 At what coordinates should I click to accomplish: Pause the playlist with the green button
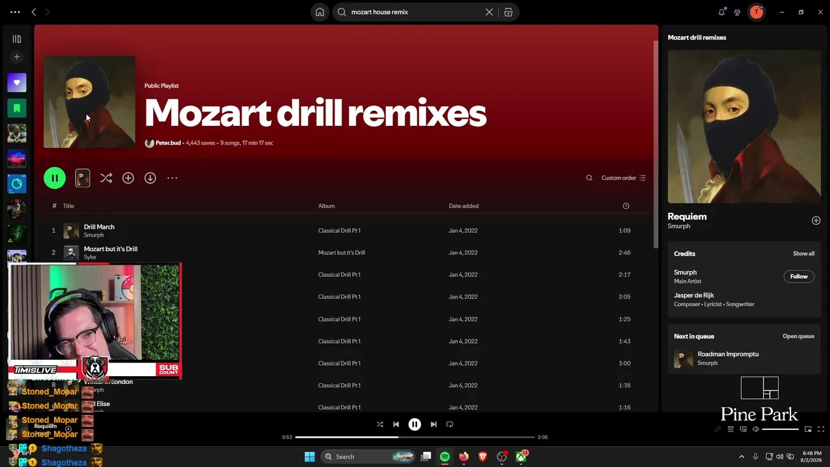pos(54,178)
